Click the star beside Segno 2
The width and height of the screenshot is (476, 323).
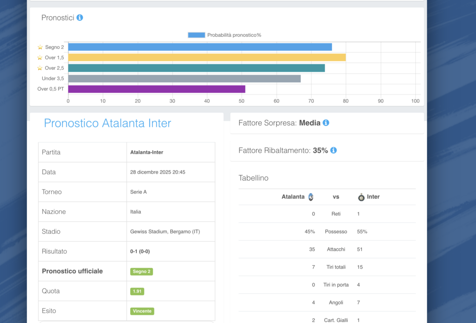click(40, 47)
